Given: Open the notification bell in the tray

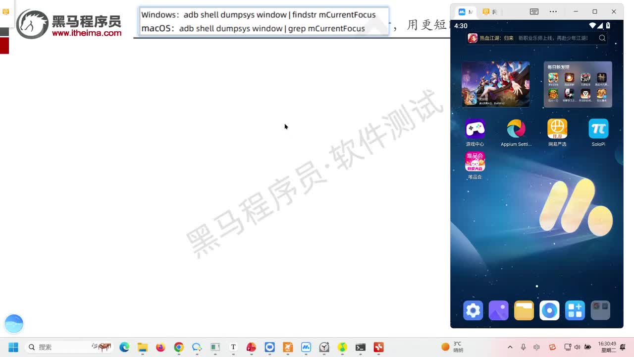Looking at the screenshot, I should click(623, 347).
